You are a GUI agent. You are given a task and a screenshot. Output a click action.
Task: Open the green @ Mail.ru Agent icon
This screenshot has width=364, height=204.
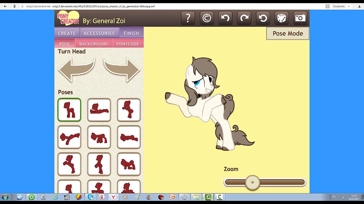tap(32, 197)
